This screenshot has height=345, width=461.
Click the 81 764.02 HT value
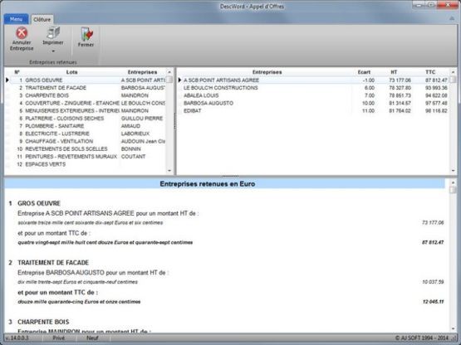point(400,110)
